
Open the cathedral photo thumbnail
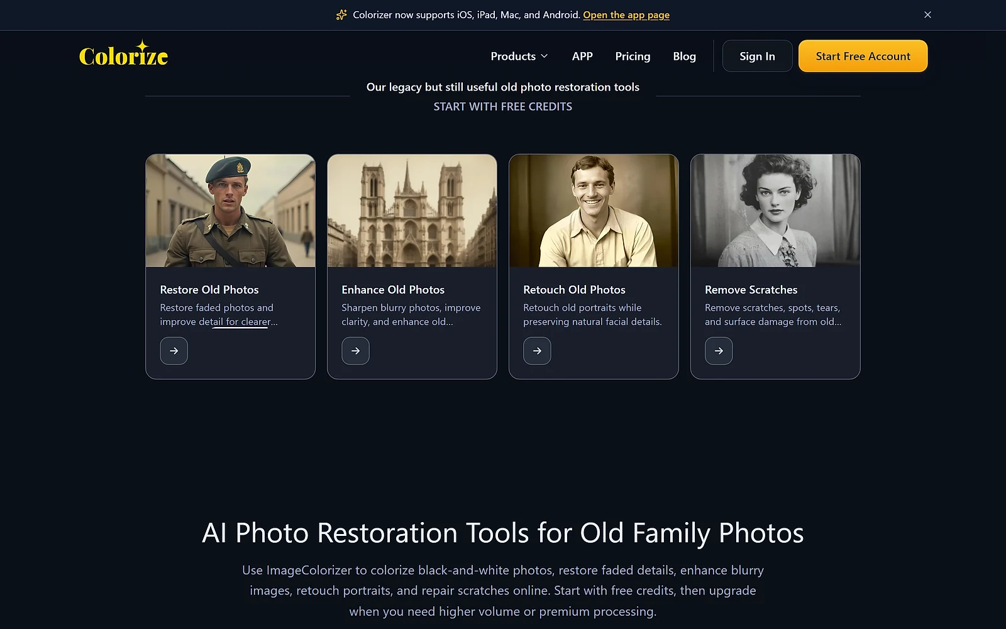pyautogui.click(x=412, y=211)
